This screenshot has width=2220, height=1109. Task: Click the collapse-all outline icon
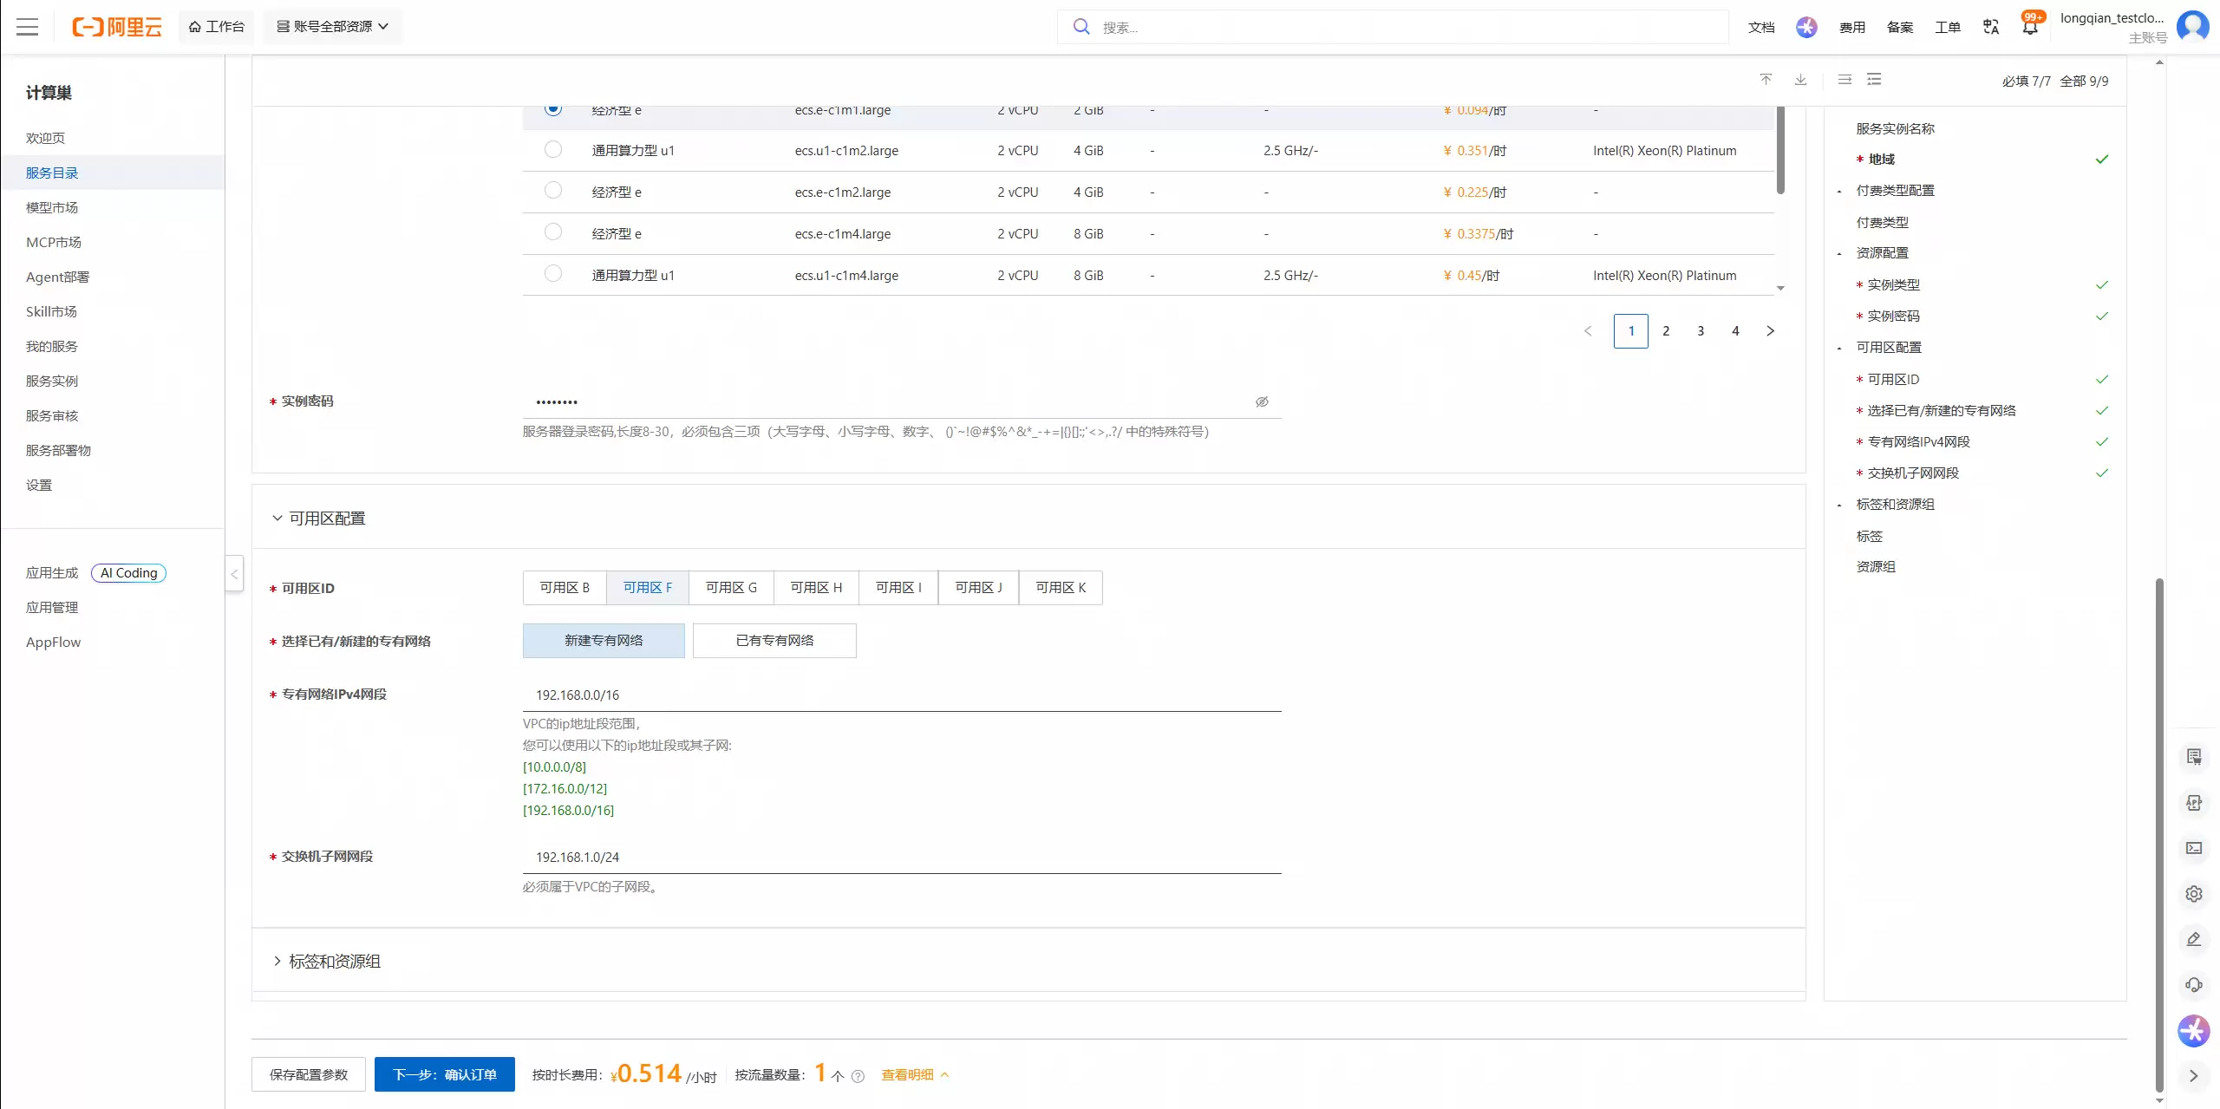coord(1845,80)
